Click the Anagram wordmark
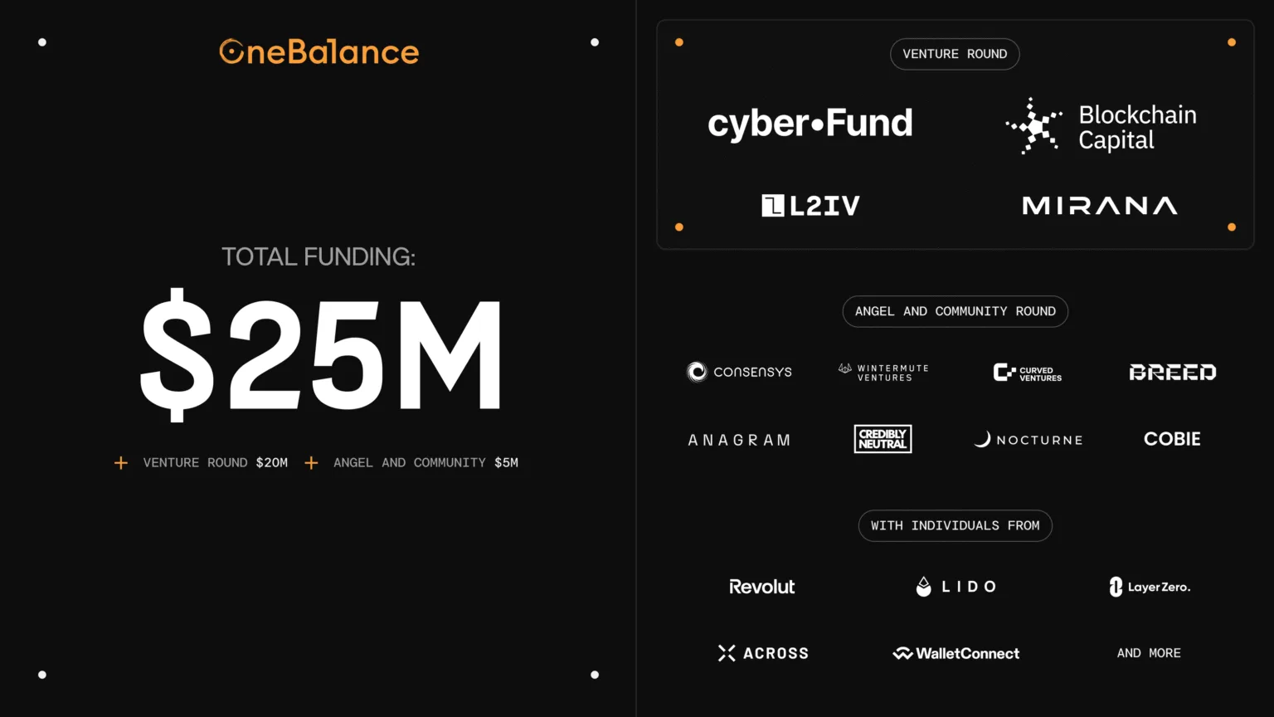 [x=739, y=440]
